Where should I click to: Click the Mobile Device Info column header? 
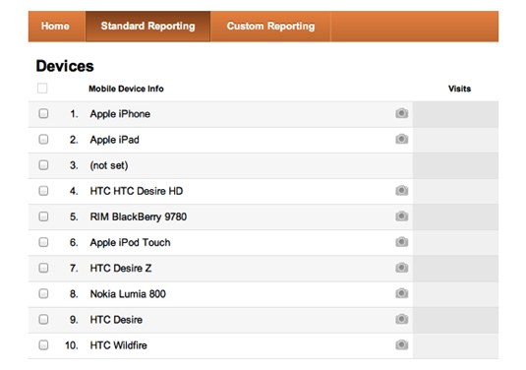[126, 89]
